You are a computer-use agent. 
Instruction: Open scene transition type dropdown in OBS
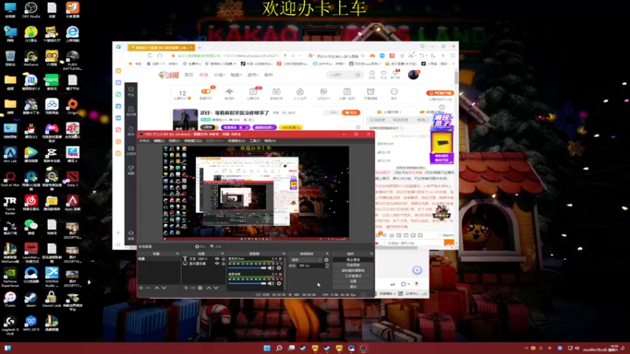click(306, 260)
